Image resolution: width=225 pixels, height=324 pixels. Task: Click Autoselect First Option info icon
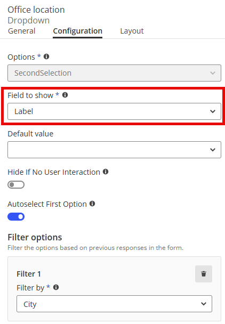point(92,204)
